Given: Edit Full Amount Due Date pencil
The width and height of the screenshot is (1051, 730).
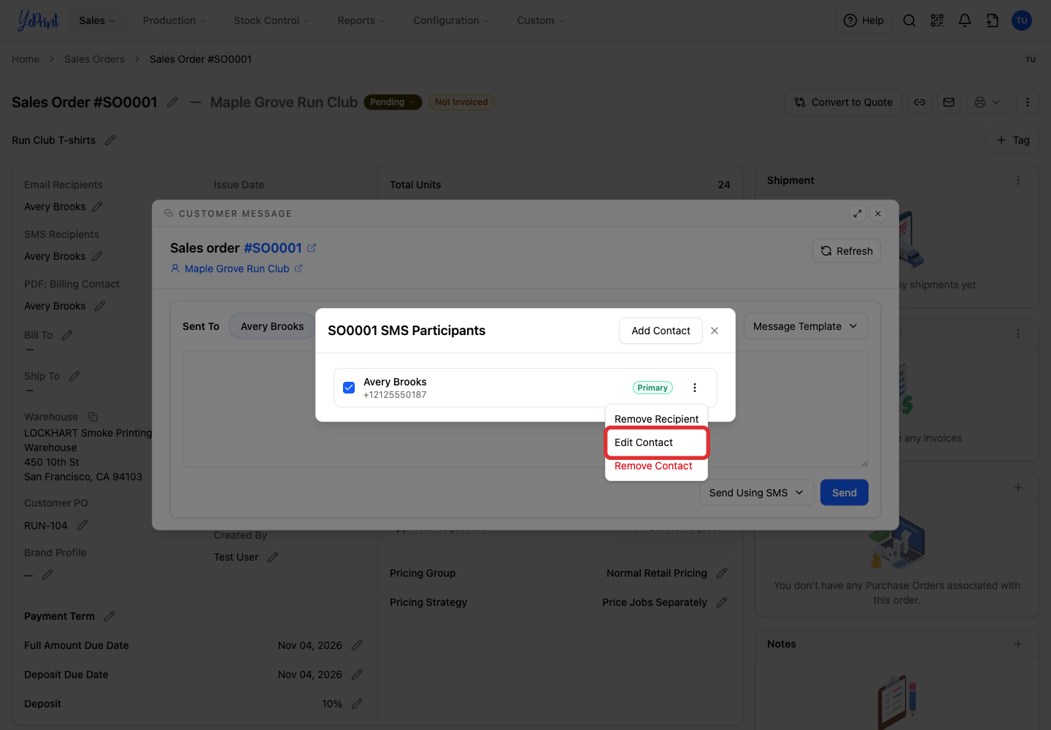Looking at the screenshot, I should pyautogui.click(x=357, y=645).
